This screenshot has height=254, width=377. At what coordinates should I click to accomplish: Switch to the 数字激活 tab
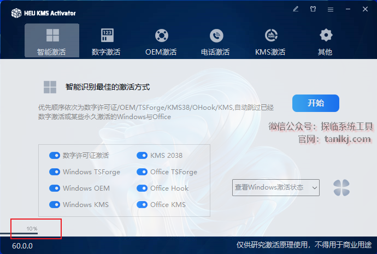point(106,42)
